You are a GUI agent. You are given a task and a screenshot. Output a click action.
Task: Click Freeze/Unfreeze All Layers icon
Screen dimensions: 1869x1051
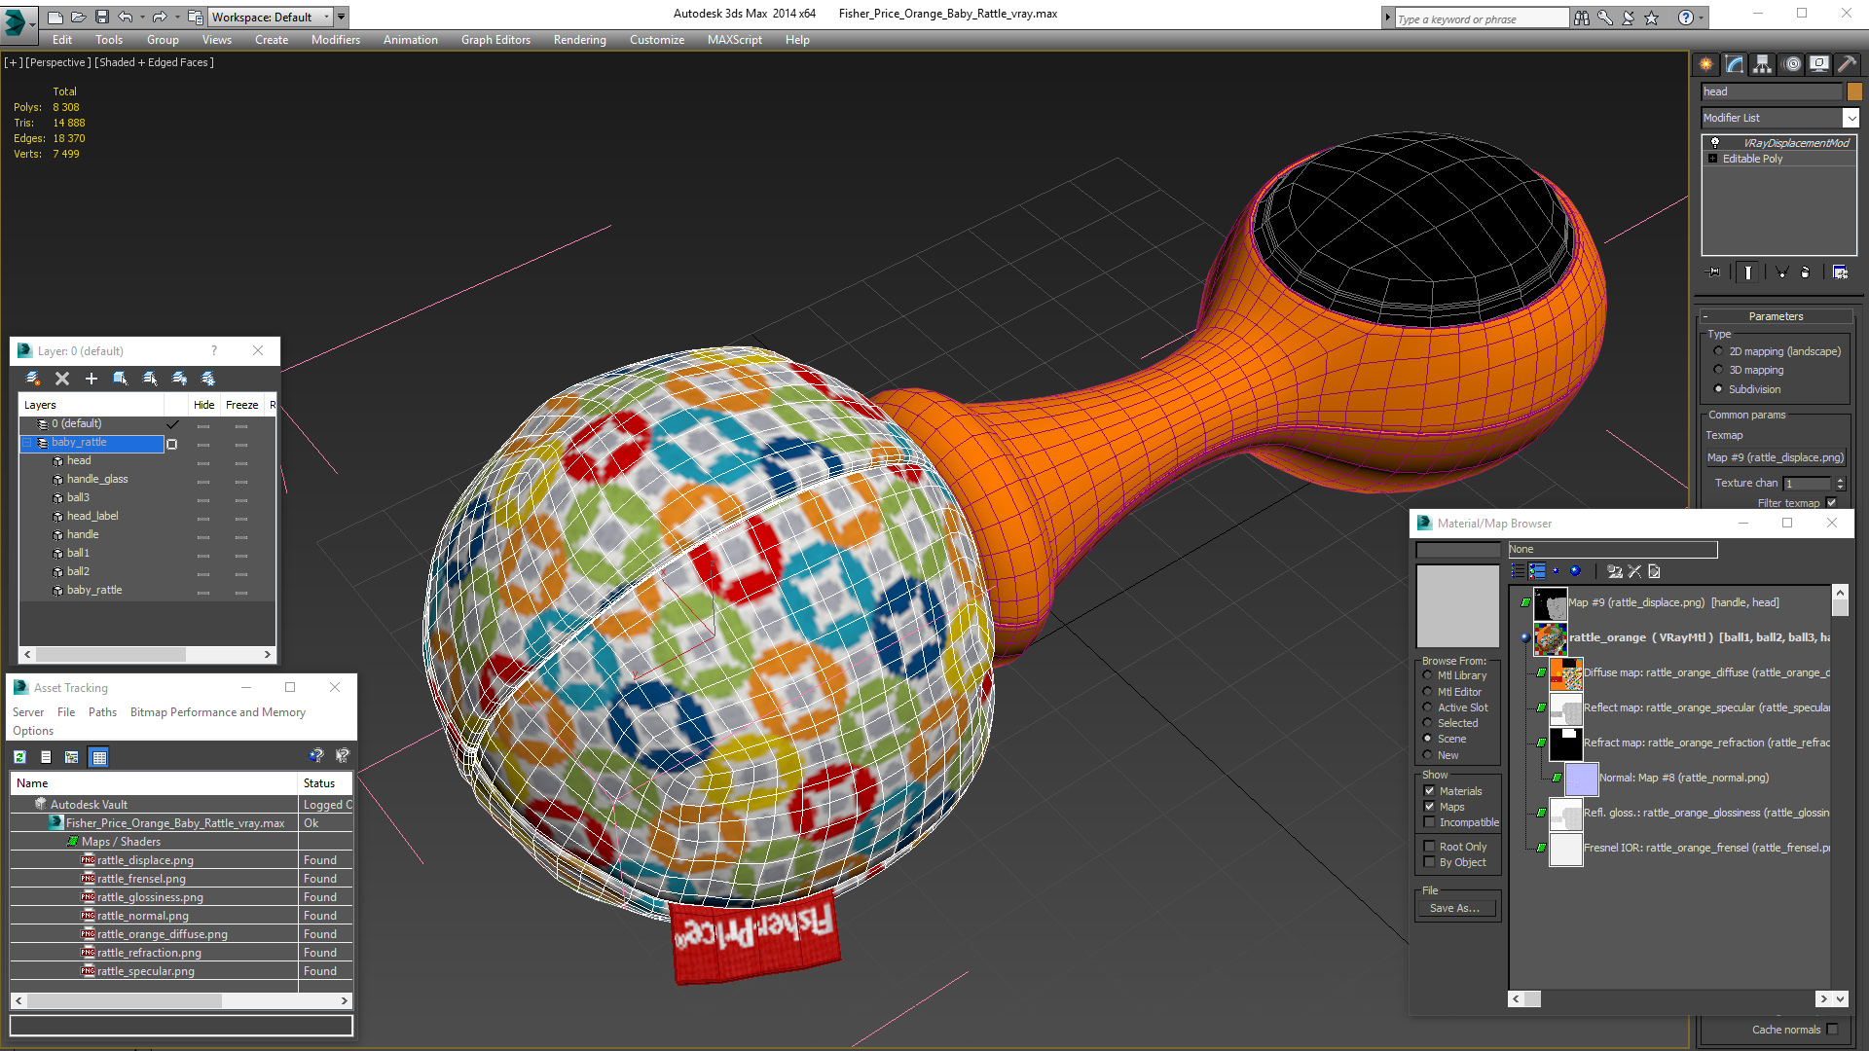208,379
